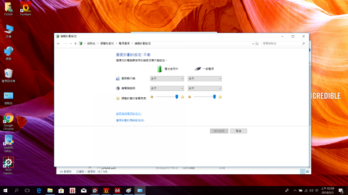Expand the address bar history dropdown
Image resolution: width=348 pixels, height=195 pixels.
point(253,43)
